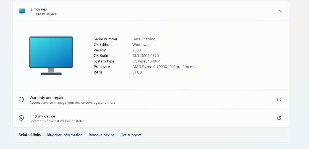Click the B650M PG Riptide model subtitle

point(44,14)
